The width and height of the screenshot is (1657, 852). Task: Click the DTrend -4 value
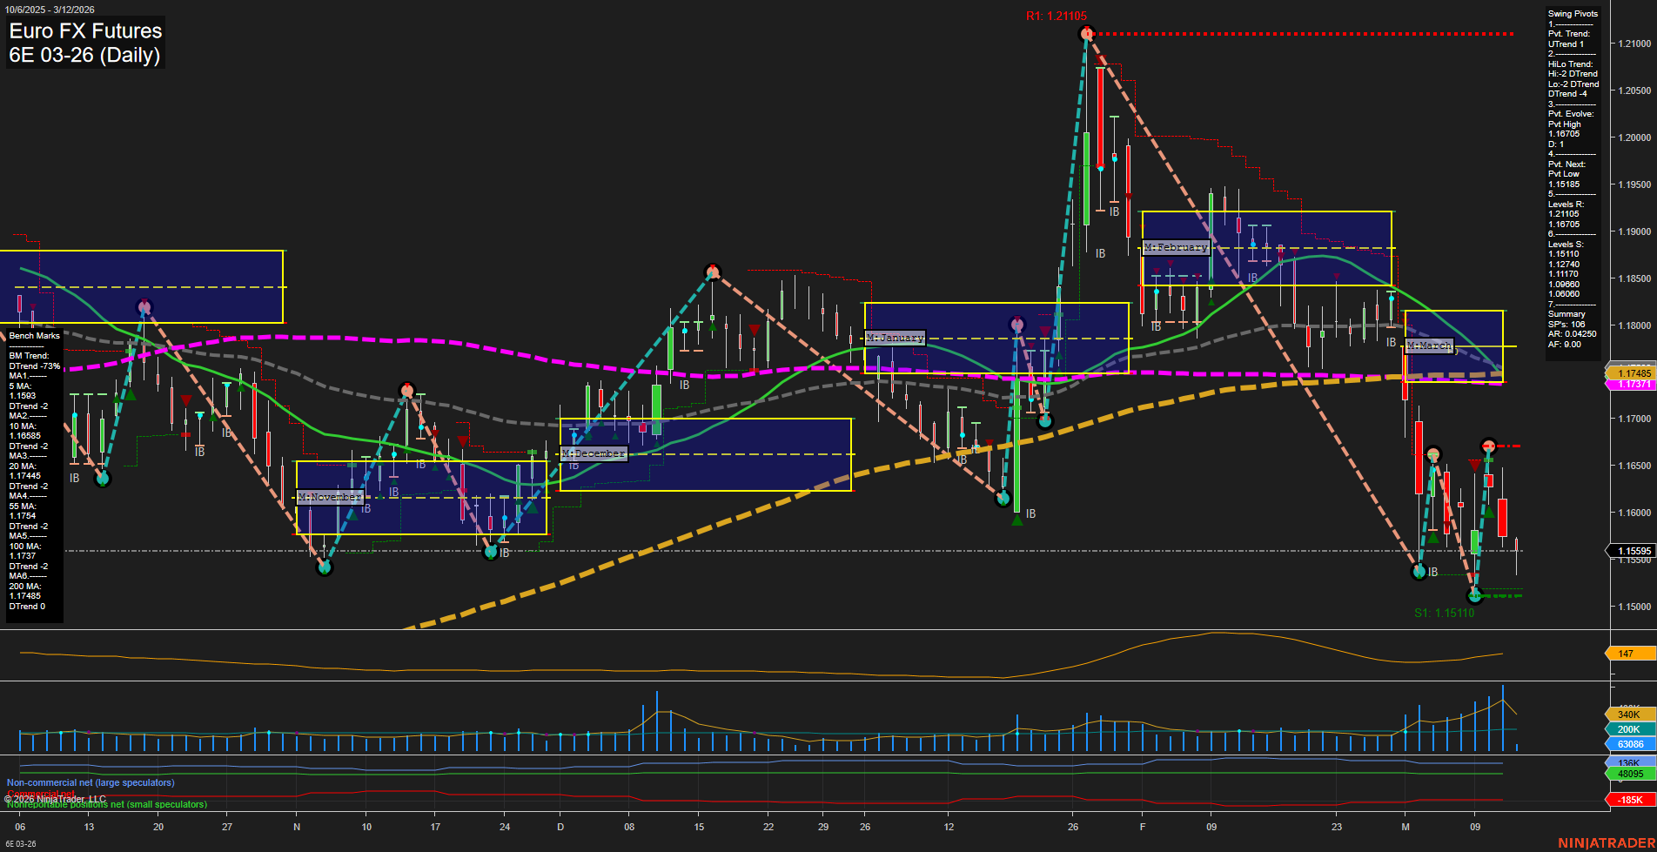coord(1567,94)
